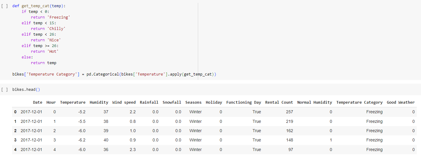421x163 pixels.
Task: Select the Functioning Day column header
Action: coord(244,102)
